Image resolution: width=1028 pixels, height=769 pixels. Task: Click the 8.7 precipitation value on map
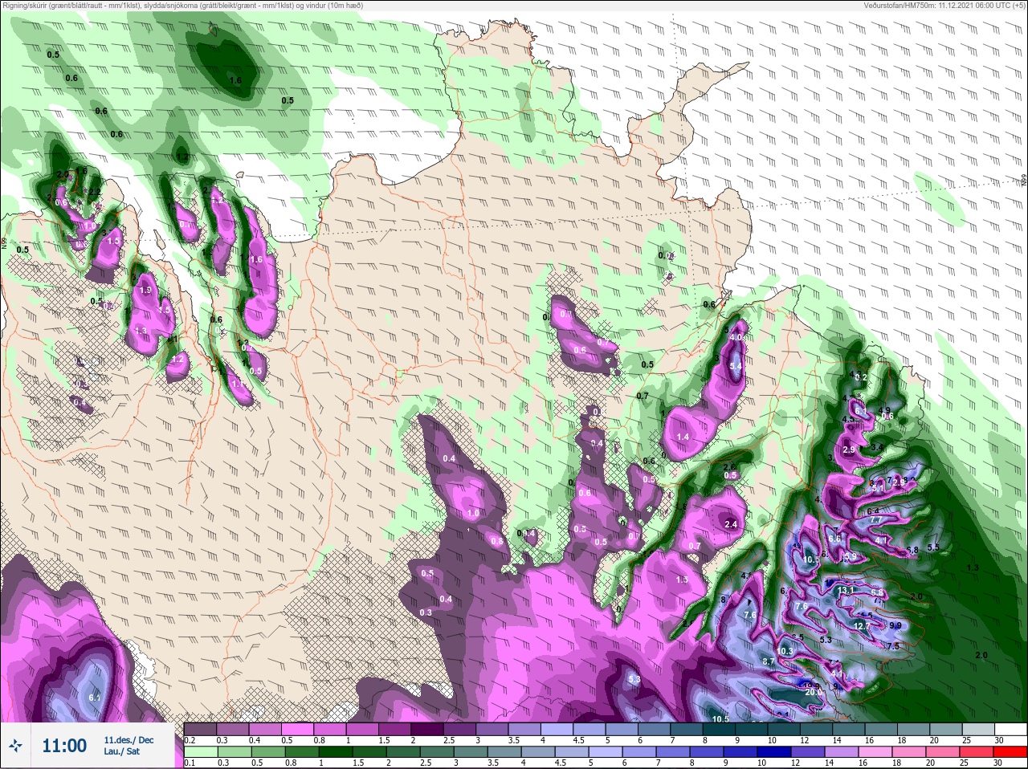(x=769, y=661)
